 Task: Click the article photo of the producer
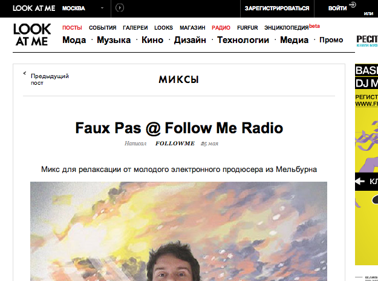point(178,231)
